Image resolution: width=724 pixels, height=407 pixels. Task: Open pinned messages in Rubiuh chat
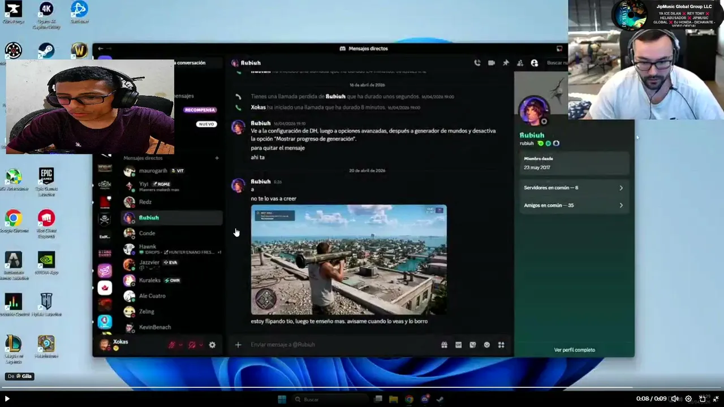(x=506, y=63)
